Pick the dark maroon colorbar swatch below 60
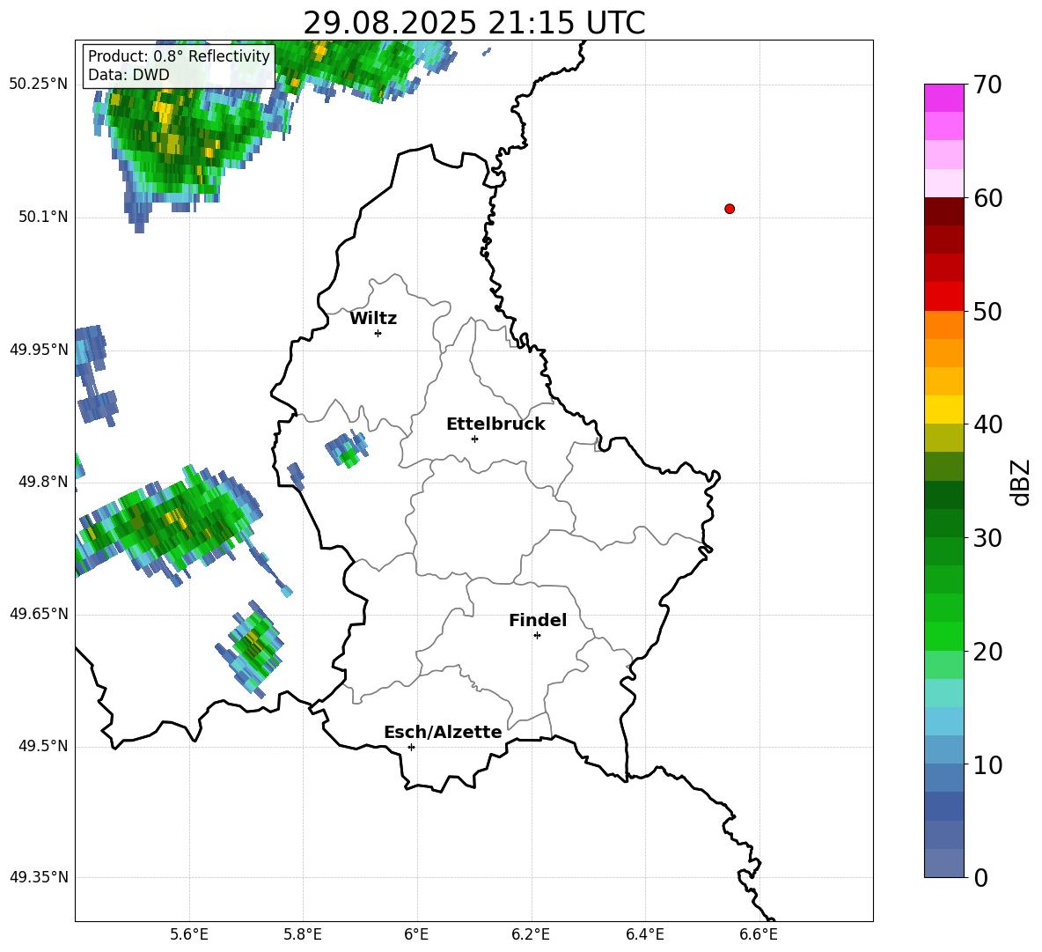Viewport: 1042px width, 952px height. 943,211
